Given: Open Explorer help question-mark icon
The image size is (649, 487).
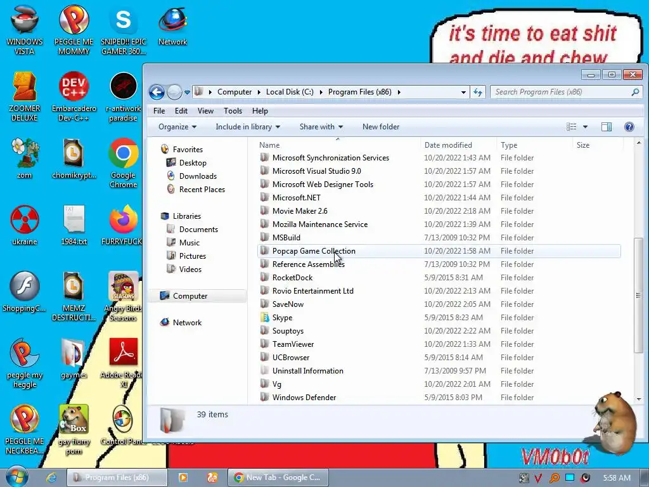Looking at the screenshot, I should coord(629,127).
